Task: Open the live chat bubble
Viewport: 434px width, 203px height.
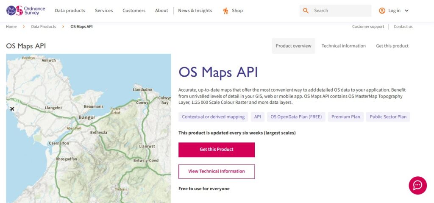Action: pyautogui.click(x=417, y=185)
